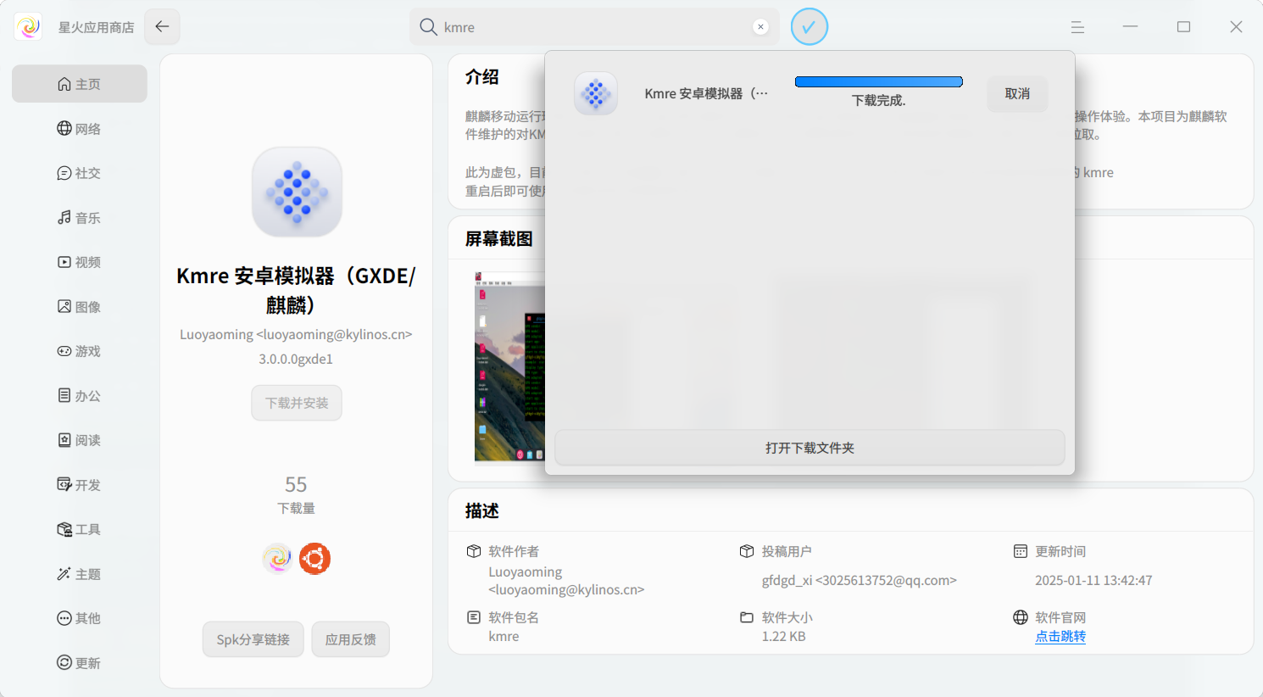Open the 网络 network category

pyautogui.click(x=80, y=129)
